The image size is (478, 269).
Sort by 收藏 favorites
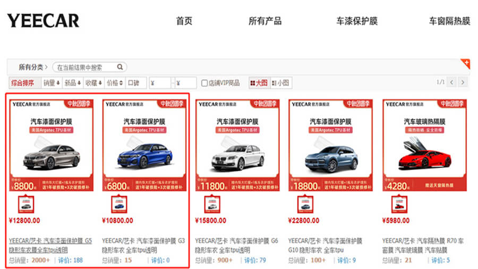tap(93, 82)
